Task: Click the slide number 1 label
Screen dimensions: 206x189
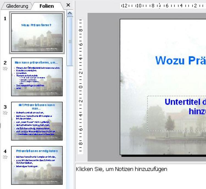Action: coord(5,18)
